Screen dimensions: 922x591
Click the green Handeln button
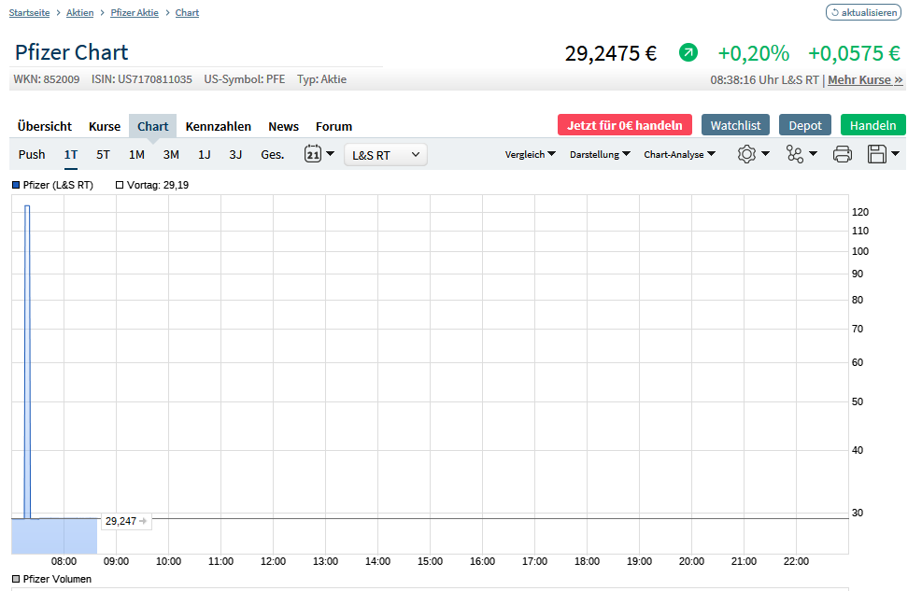[872, 125]
